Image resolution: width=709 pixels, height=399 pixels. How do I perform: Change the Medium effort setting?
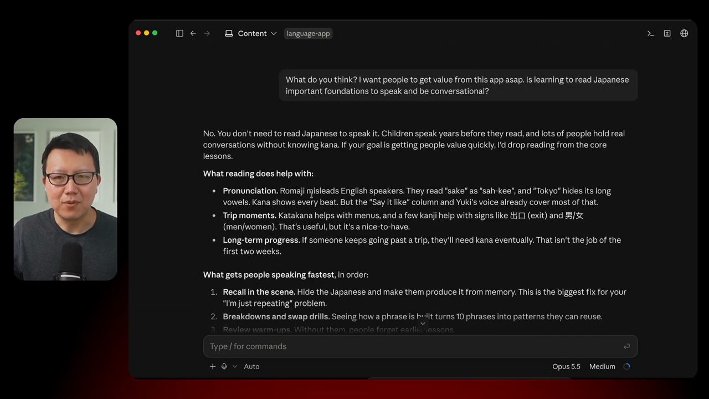click(602, 366)
